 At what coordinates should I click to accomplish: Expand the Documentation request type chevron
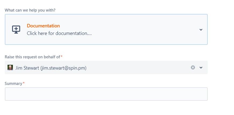[201, 30]
